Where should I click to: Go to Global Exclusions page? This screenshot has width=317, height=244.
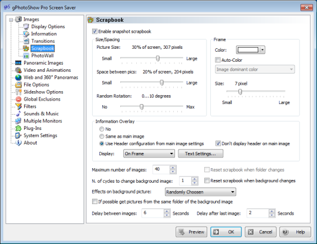(42, 99)
